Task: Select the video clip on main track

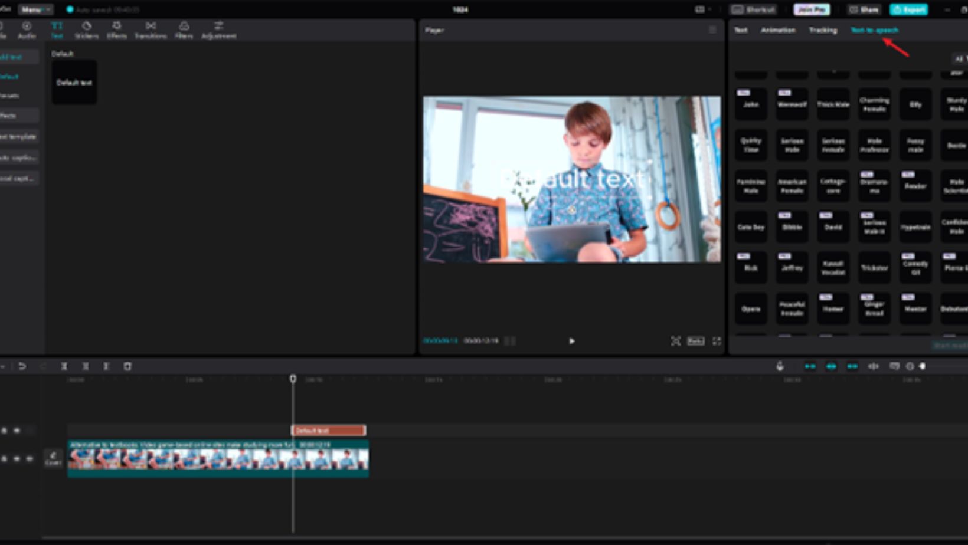Action: (x=218, y=458)
